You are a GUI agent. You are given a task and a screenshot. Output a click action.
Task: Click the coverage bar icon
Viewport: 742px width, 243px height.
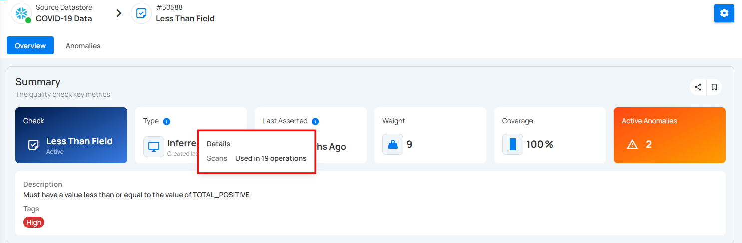click(513, 145)
